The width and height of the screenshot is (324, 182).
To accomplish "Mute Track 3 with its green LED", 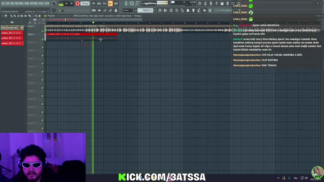I will pyautogui.click(x=43, y=48).
